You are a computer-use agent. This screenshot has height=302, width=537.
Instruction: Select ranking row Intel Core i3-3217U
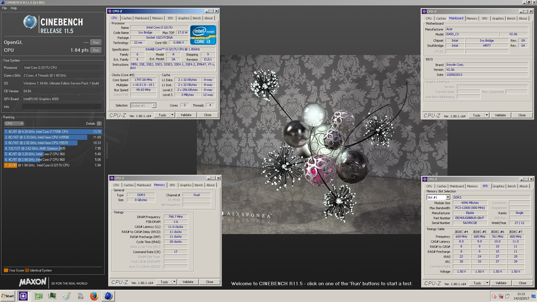click(x=53, y=165)
